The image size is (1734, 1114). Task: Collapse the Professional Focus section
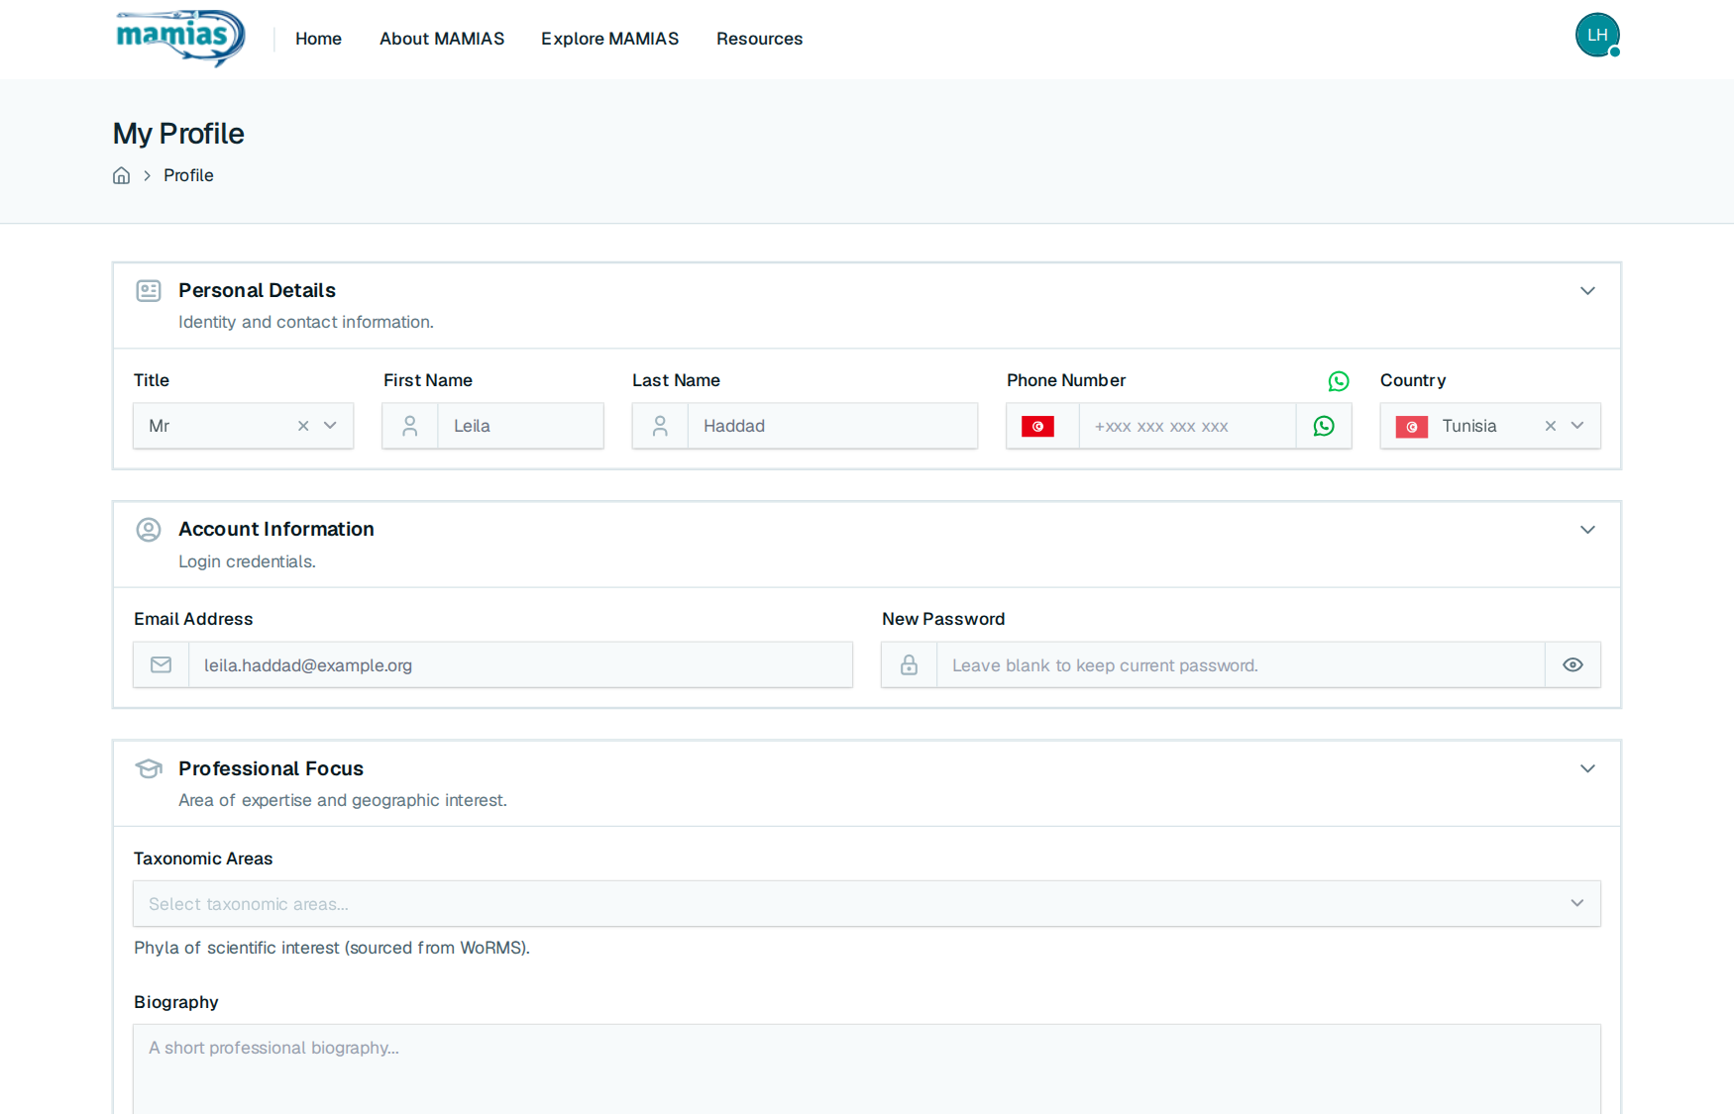[x=1587, y=769]
